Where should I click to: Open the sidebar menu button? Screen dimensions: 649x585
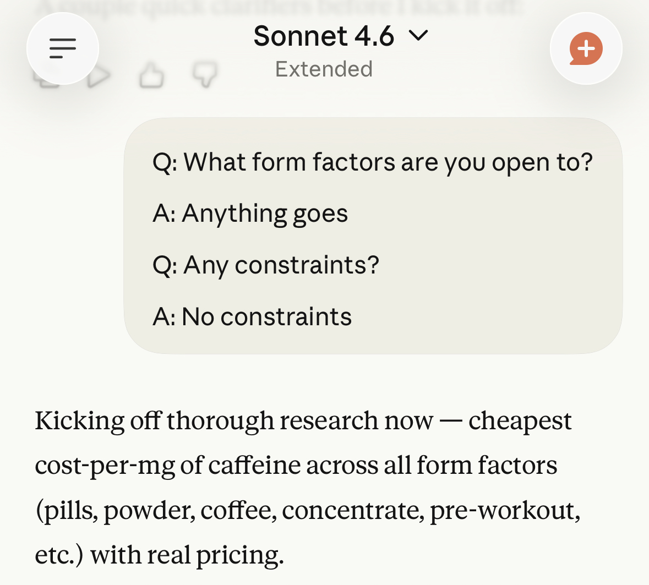tap(62, 48)
